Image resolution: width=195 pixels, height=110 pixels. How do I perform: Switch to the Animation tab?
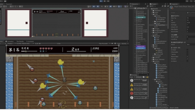tap(9, 42)
